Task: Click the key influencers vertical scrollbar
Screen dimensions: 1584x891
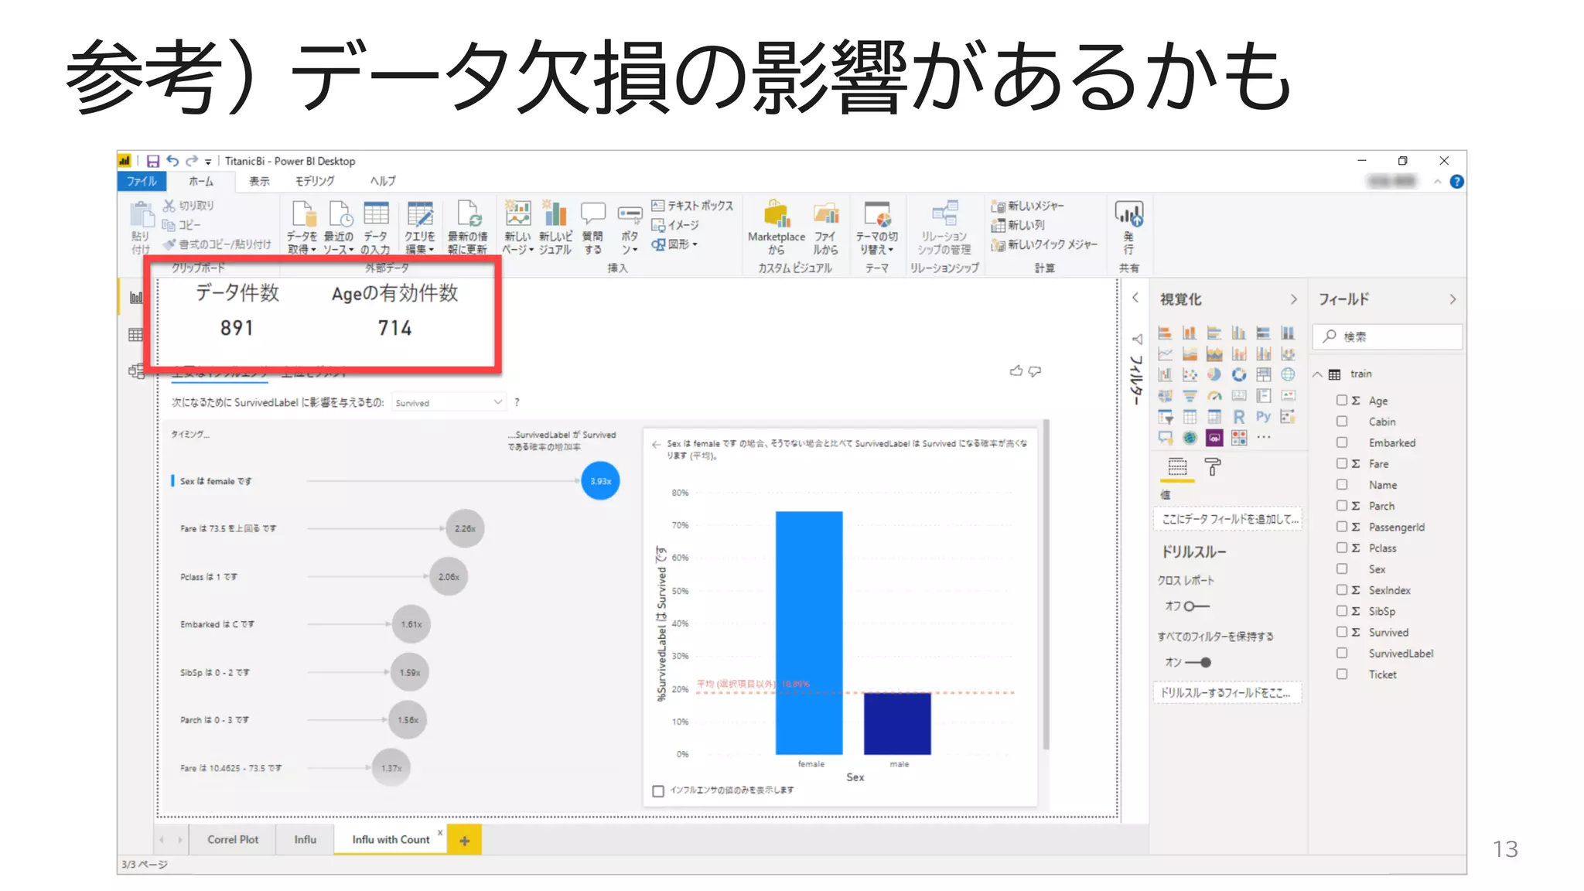Action: [1046, 585]
